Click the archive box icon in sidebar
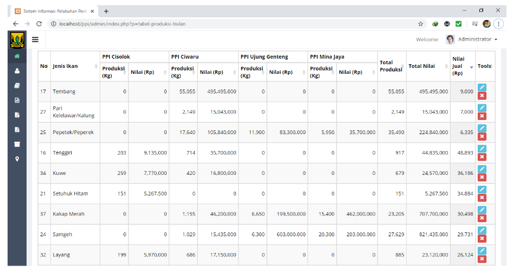The width and height of the screenshot is (513, 271). click(17, 144)
